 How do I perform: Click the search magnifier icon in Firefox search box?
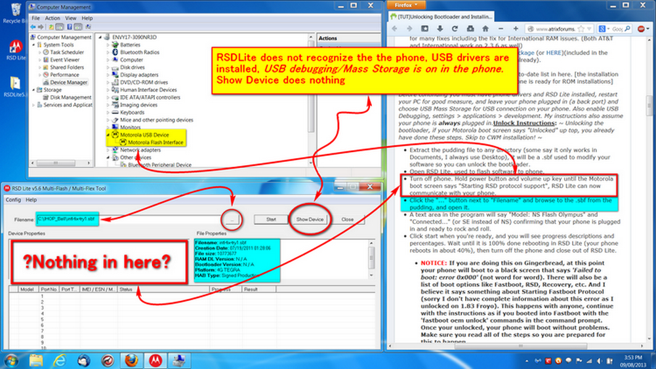pyautogui.click(x=627, y=29)
